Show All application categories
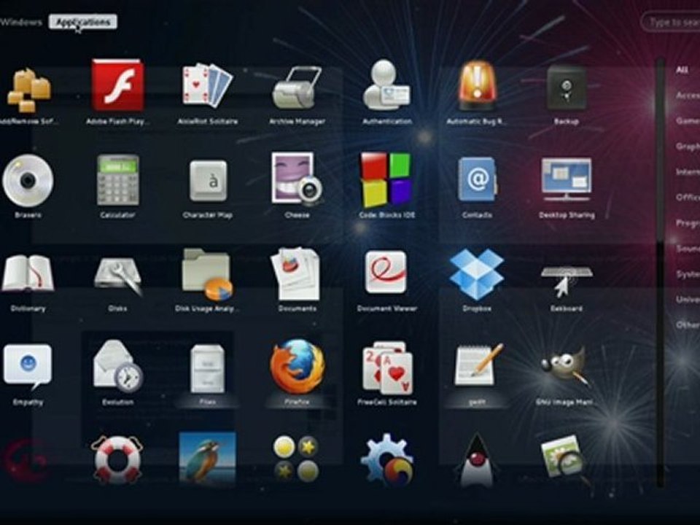This screenshot has height=525, width=700. [682, 70]
